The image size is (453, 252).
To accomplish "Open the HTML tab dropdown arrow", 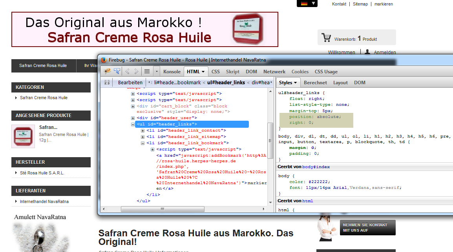I will coord(203,72).
